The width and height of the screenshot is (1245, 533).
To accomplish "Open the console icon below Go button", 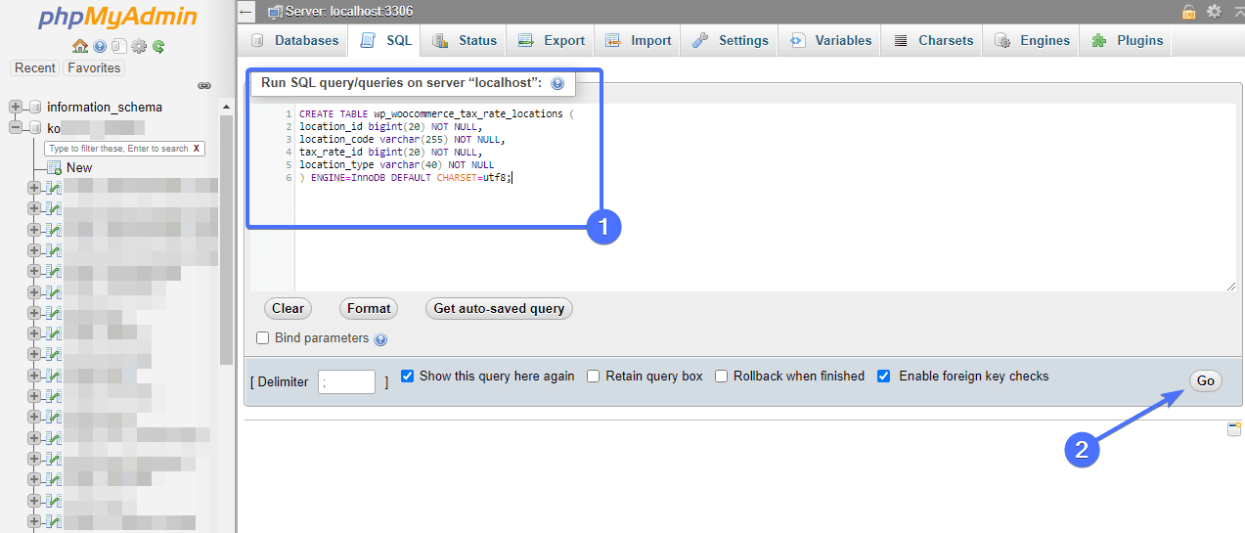I will pyautogui.click(x=1234, y=428).
